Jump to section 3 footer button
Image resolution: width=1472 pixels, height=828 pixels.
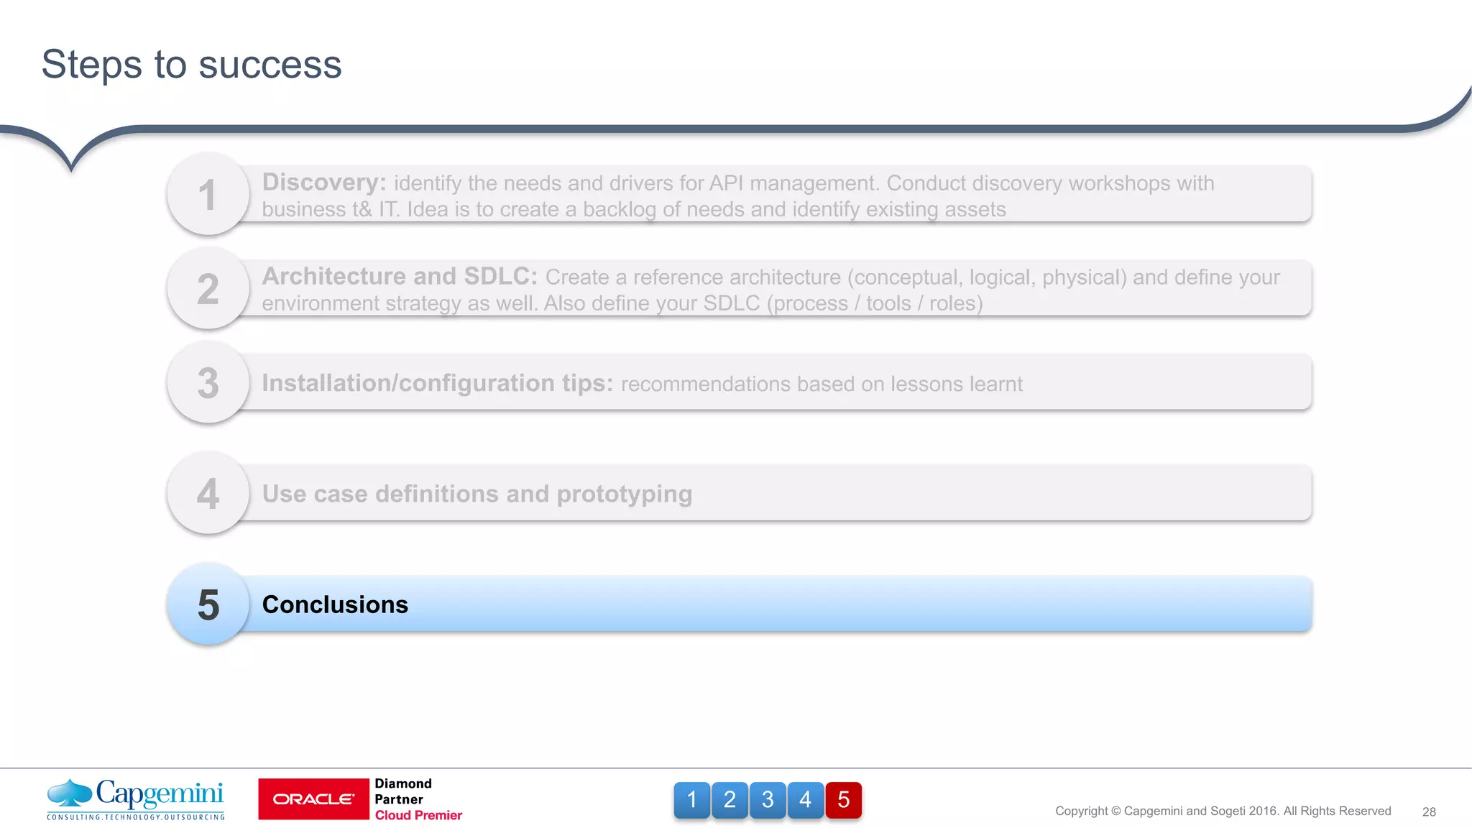point(768,800)
